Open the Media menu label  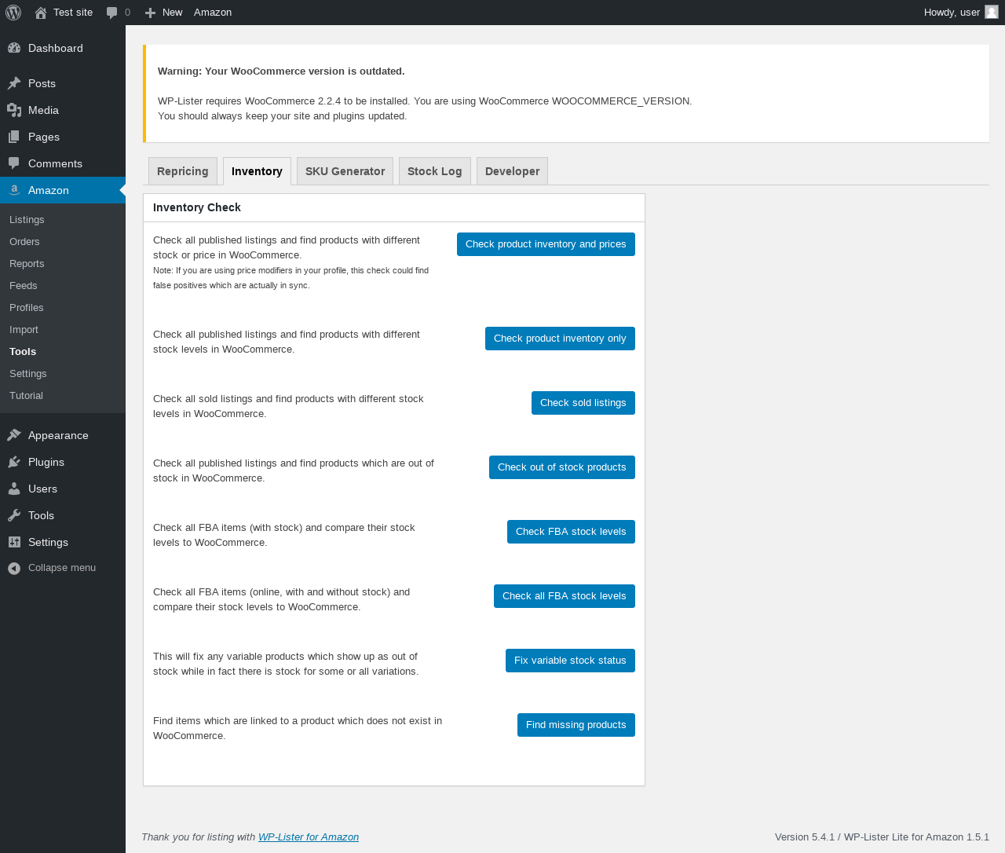tap(43, 110)
